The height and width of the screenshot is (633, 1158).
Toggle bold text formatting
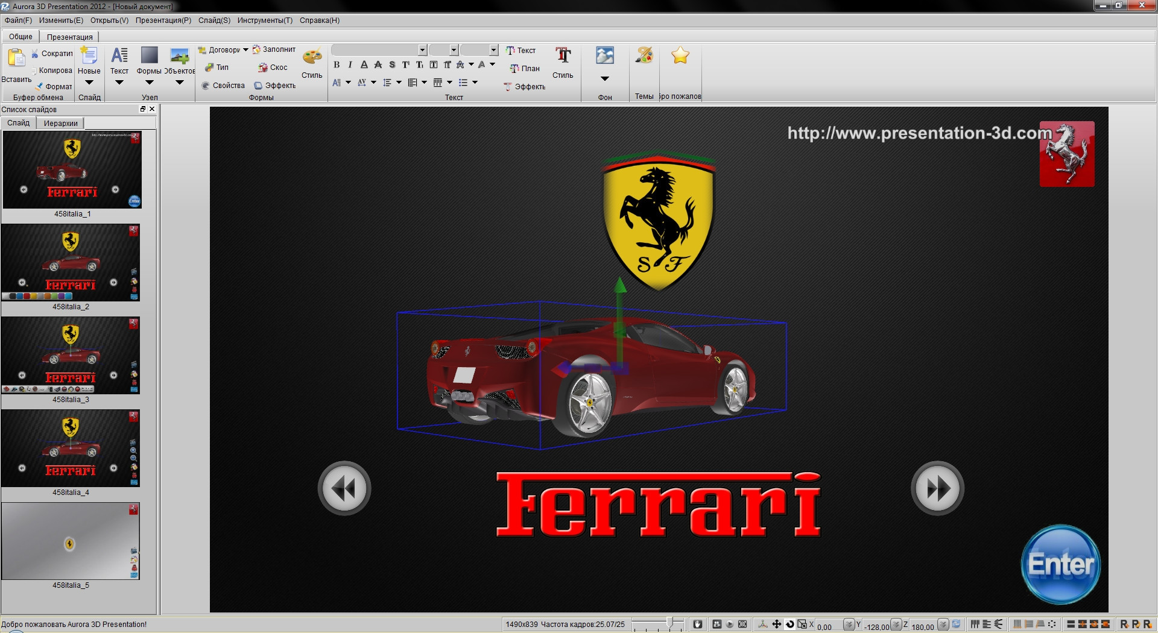[x=337, y=65]
